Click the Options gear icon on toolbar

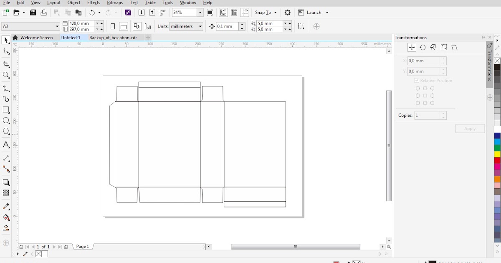[287, 13]
